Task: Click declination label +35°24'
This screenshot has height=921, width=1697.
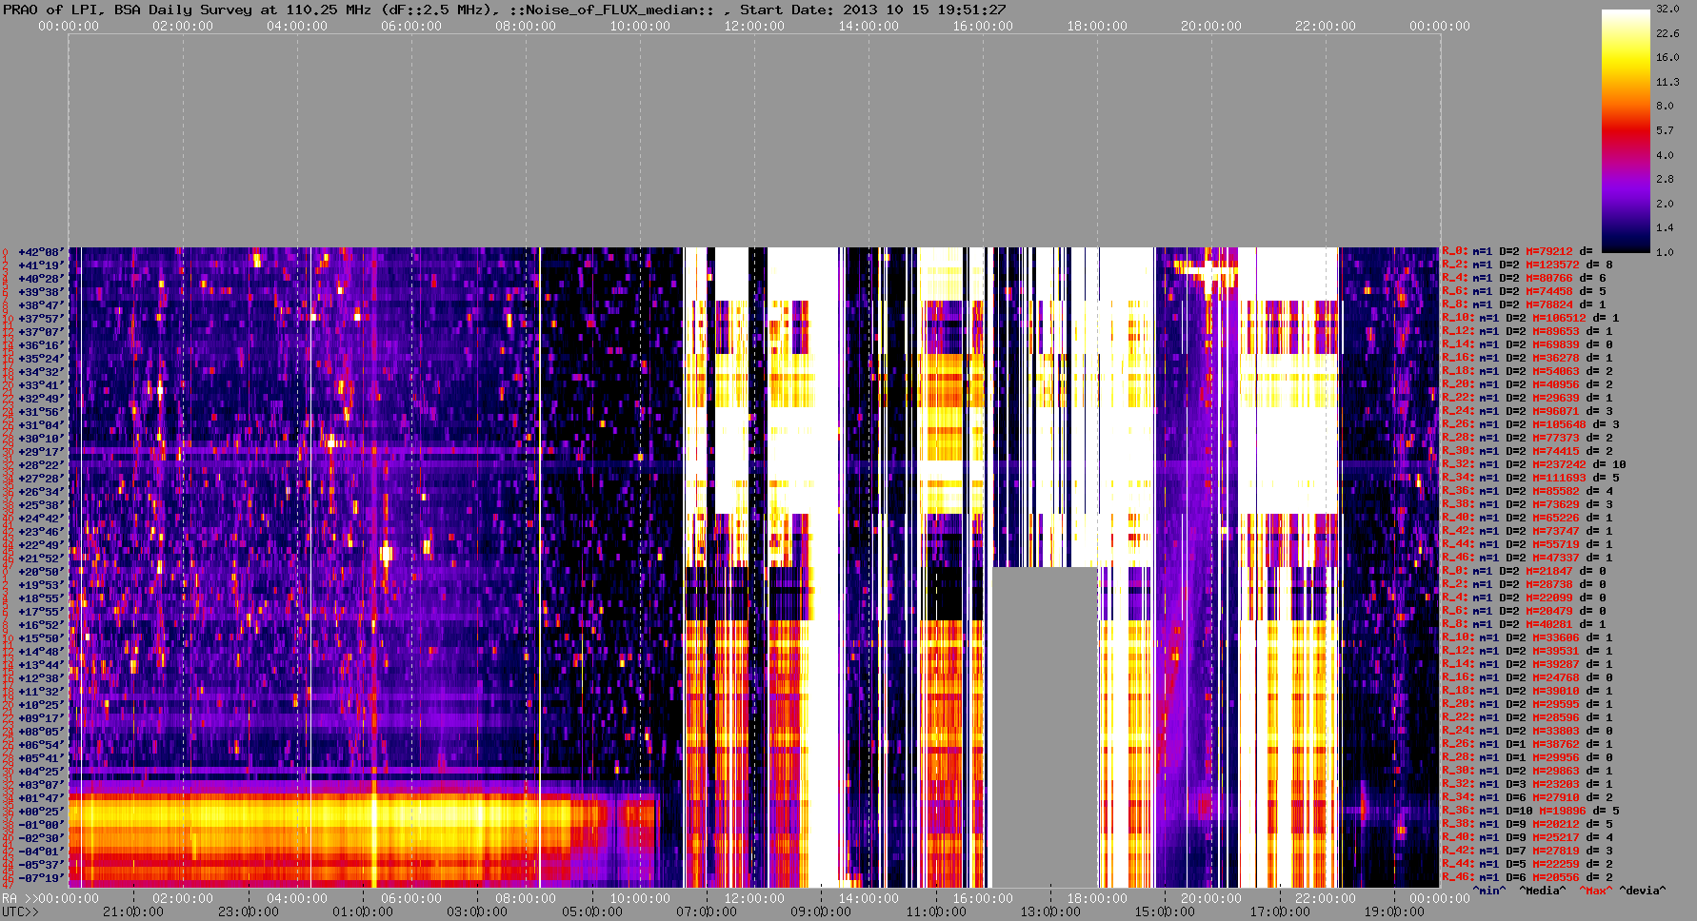Action: 41,359
